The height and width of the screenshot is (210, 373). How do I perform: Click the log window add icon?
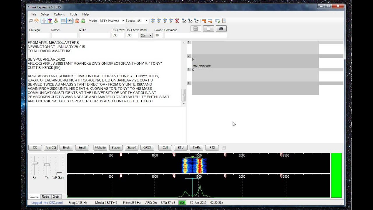pos(217,21)
